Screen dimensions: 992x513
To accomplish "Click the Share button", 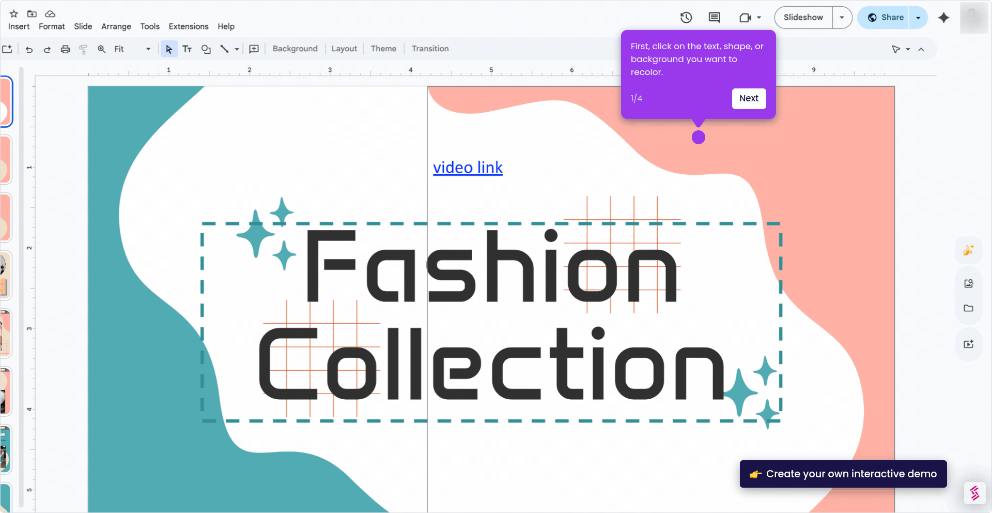I will (x=885, y=18).
